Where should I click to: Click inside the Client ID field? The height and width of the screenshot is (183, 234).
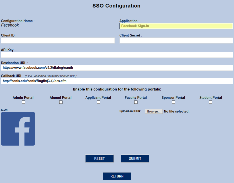click(58, 40)
